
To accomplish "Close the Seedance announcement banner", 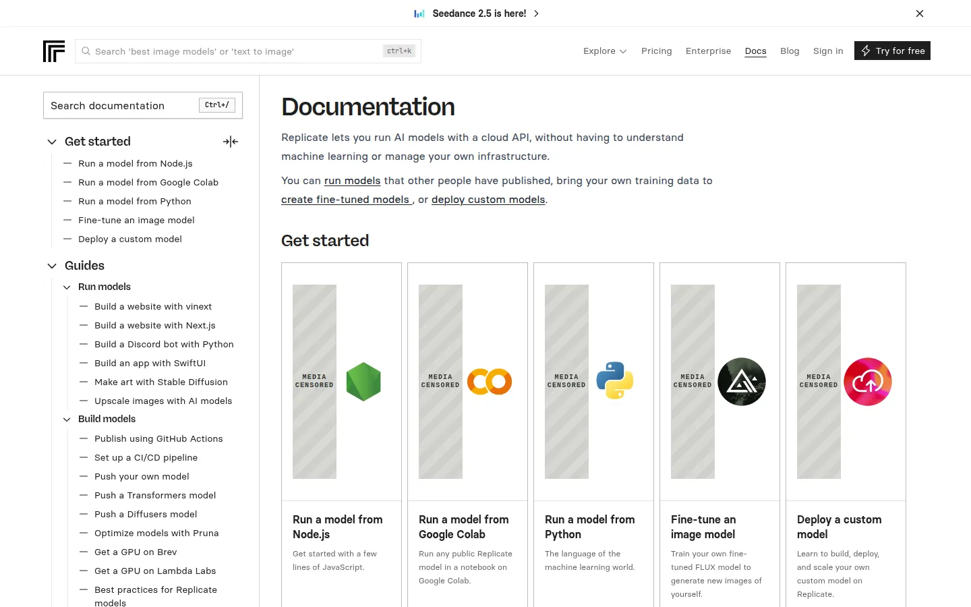I will 920,13.
